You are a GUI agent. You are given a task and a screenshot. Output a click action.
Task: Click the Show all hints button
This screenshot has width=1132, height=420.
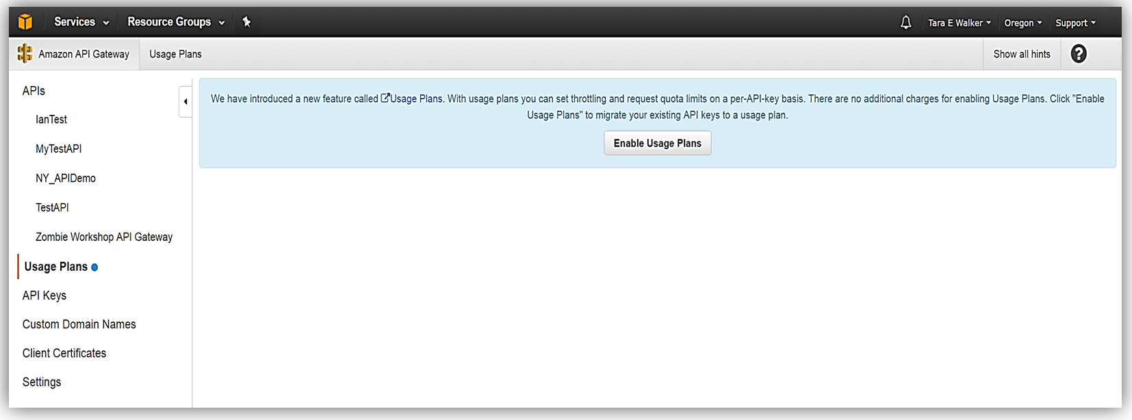[x=1022, y=54]
